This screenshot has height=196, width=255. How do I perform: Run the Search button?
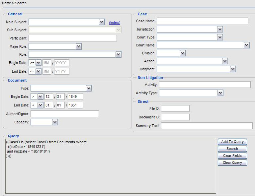coord(232,149)
